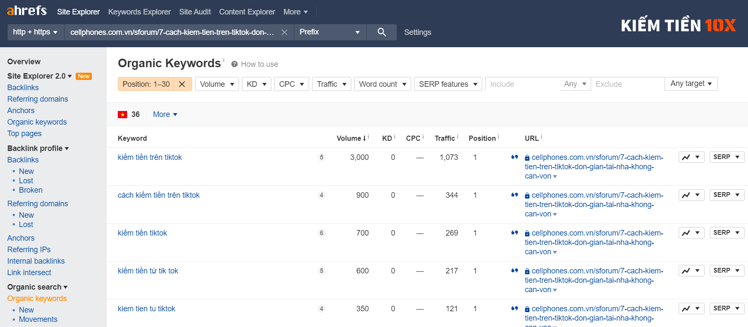The height and width of the screenshot is (327, 748).
Task: Open the Volume filter dropdown
Action: coord(217,84)
